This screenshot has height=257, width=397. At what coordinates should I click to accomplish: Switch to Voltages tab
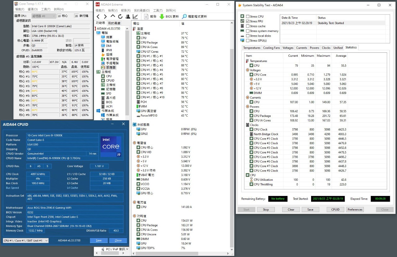click(x=288, y=48)
